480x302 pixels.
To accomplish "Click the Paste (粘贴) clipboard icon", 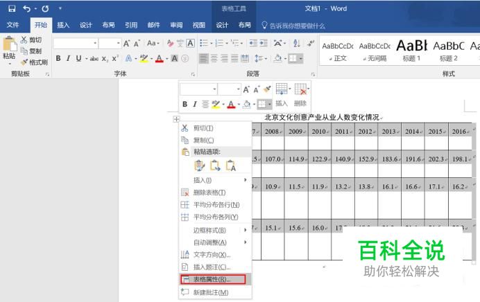I will point(9,48).
